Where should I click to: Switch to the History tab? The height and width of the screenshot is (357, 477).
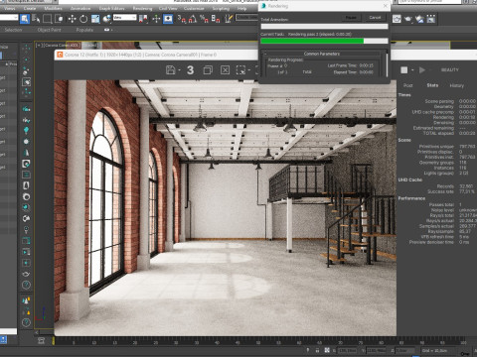pos(456,85)
